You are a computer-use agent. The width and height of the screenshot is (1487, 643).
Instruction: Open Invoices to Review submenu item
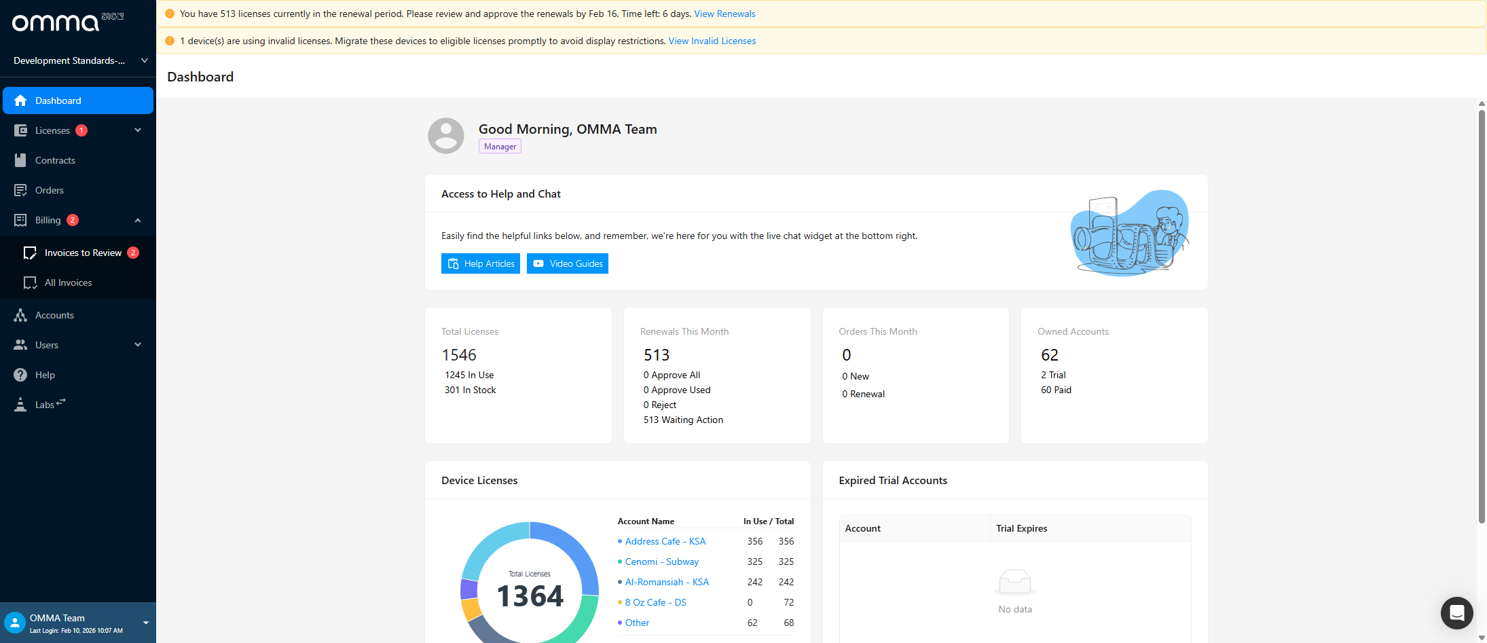83,253
